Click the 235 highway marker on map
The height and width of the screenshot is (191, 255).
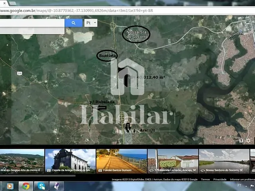[x=20, y=73]
